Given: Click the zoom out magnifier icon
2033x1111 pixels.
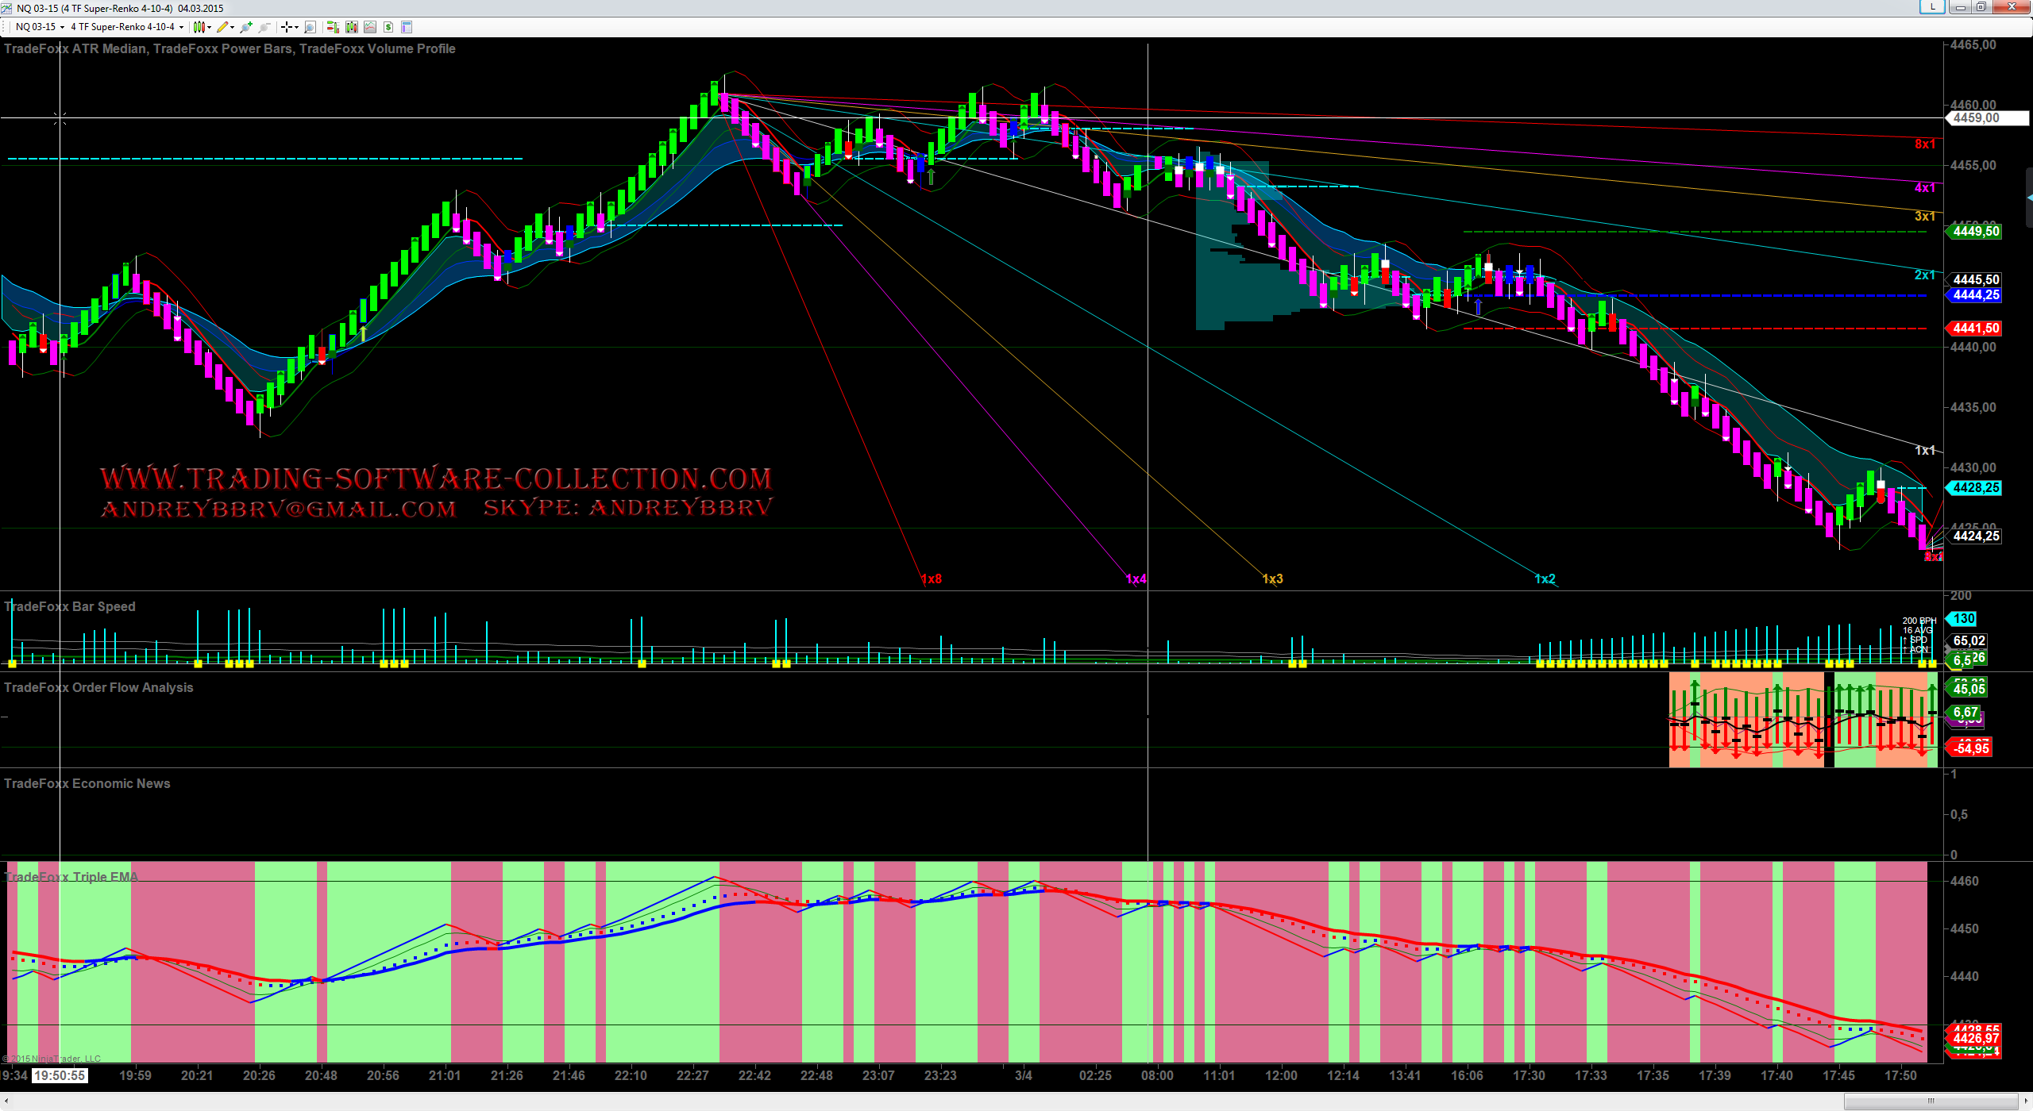Looking at the screenshot, I should (x=264, y=27).
